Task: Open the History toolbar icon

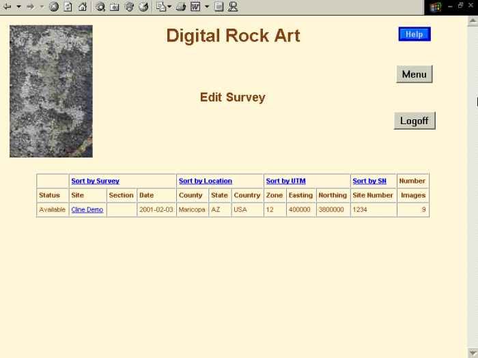Action: click(143, 7)
